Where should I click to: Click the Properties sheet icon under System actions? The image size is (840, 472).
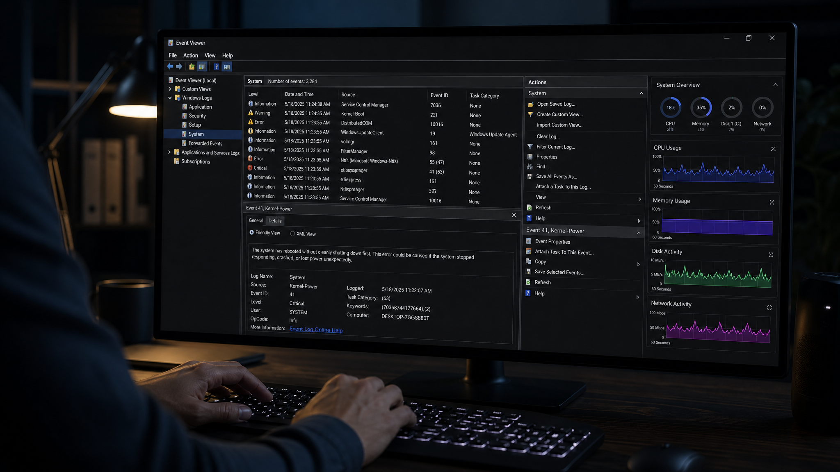click(x=530, y=157)
